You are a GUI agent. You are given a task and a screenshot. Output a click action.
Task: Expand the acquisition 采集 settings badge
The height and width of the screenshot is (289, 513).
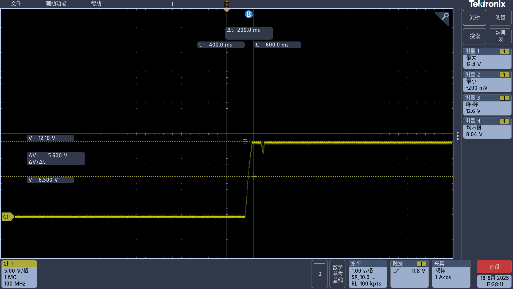(x=451, y=274)
